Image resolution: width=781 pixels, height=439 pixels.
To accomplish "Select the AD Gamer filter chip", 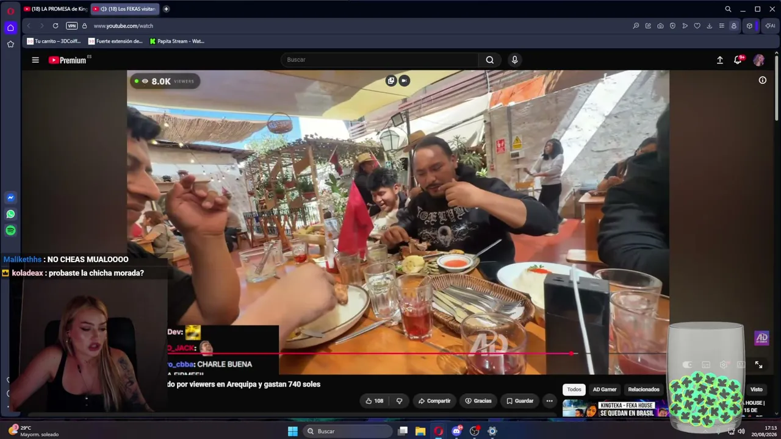I will pos(605,389).
